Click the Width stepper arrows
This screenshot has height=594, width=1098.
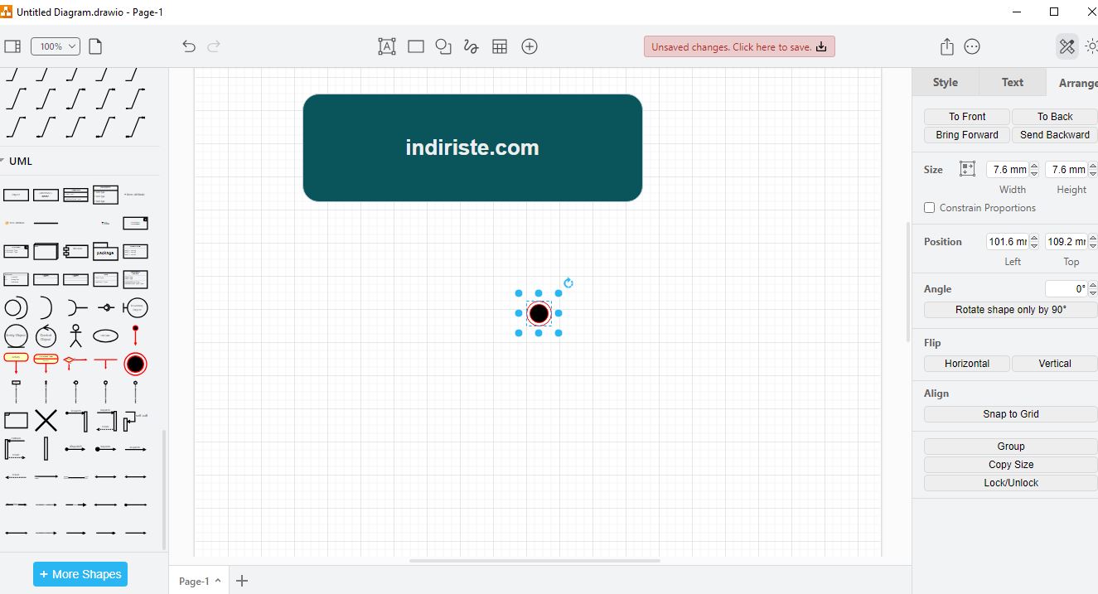[x=1034, y=169]
